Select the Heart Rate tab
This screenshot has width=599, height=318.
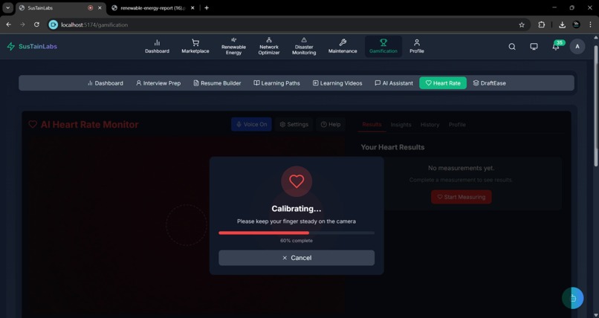(443, 82)
